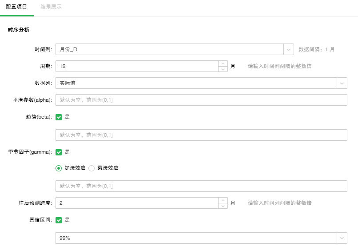Decrease 往后预测跨度 with down arrow

223,206
